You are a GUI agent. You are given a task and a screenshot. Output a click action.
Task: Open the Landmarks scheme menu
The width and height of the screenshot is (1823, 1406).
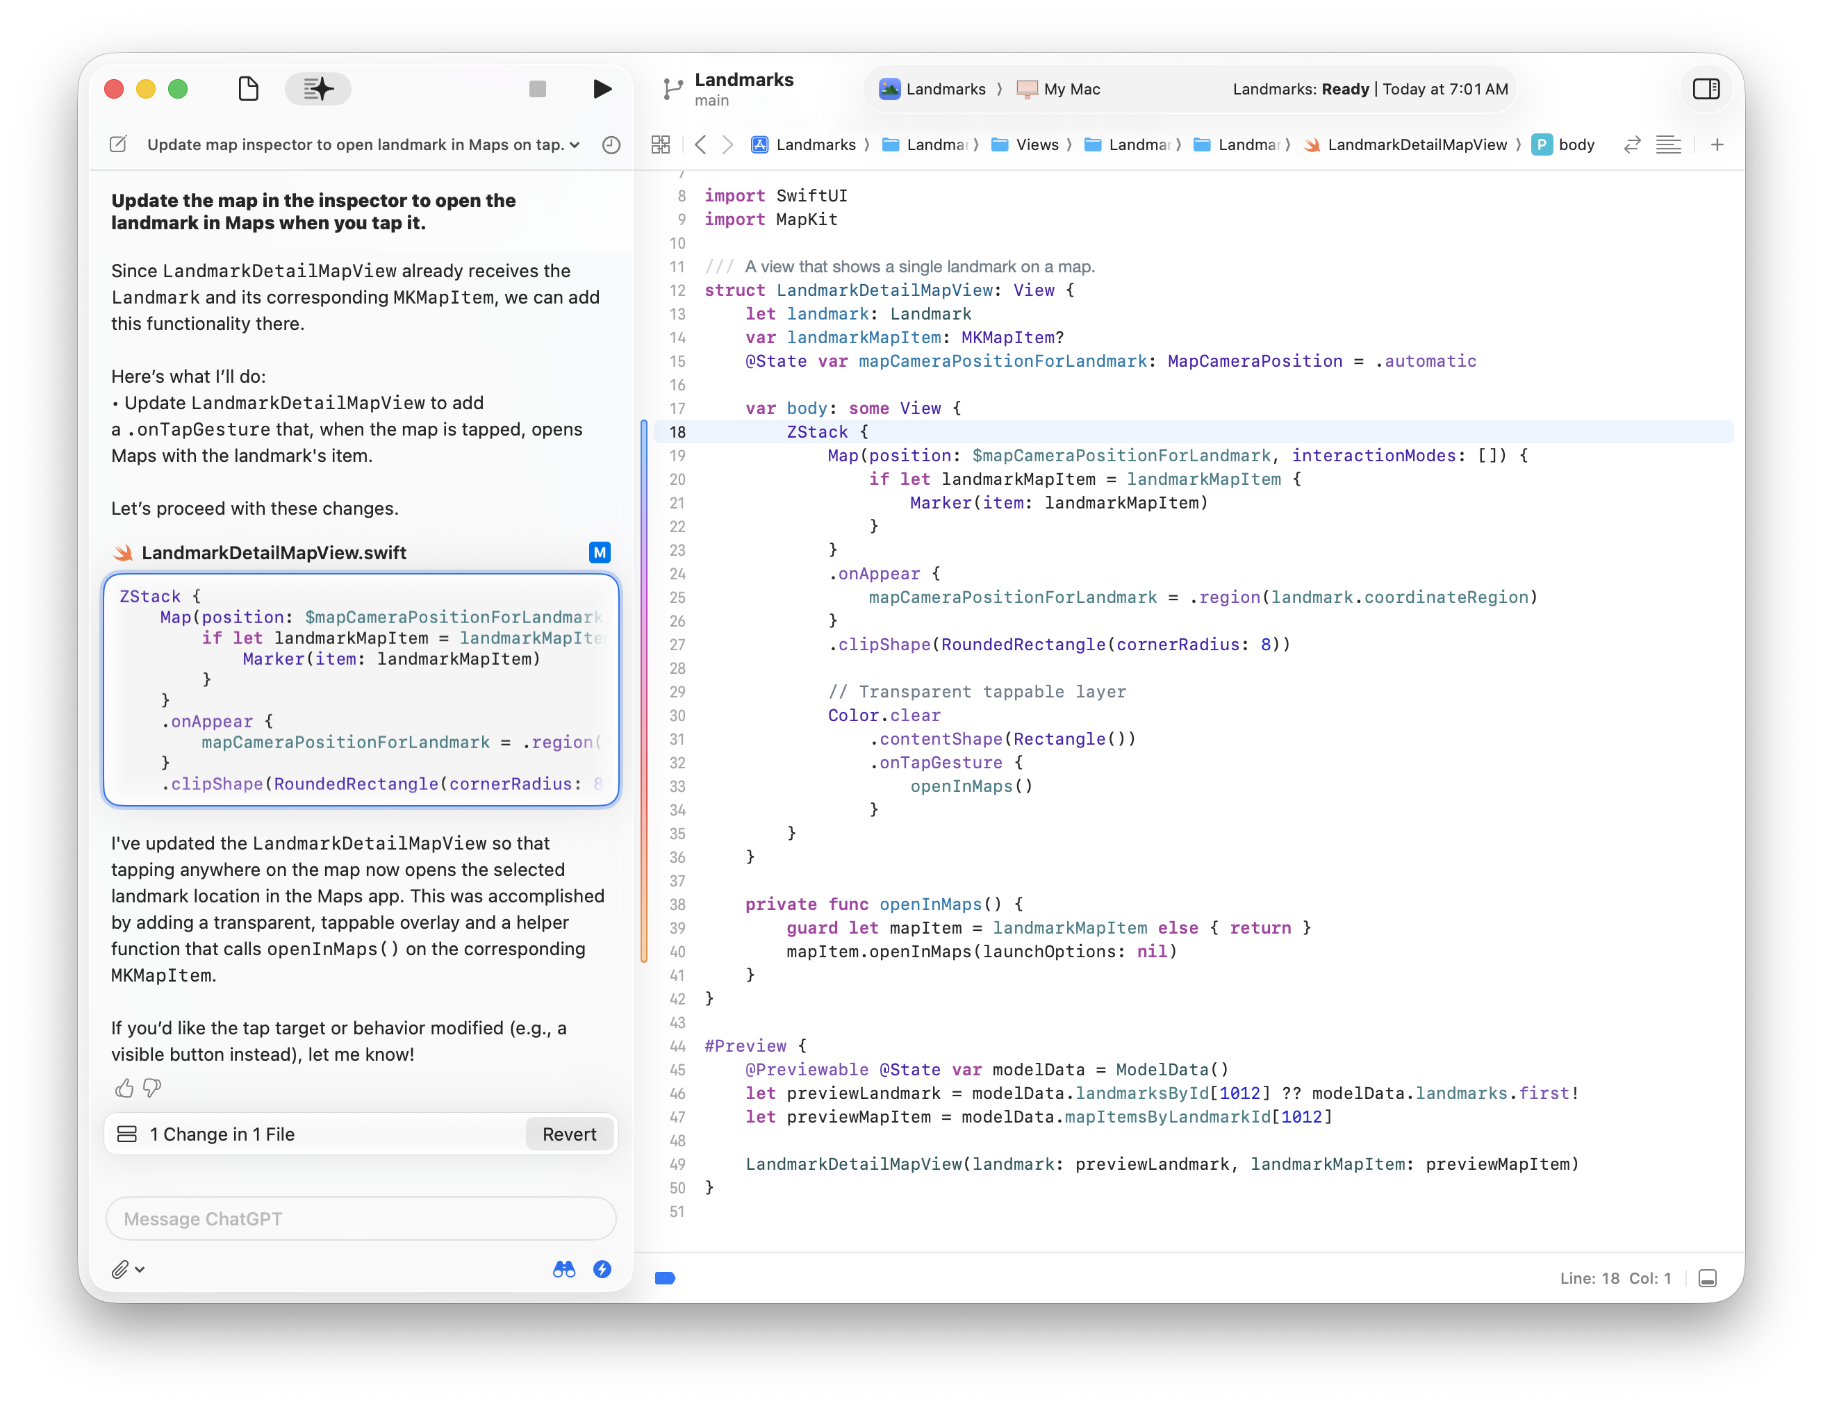coord(939,88)
